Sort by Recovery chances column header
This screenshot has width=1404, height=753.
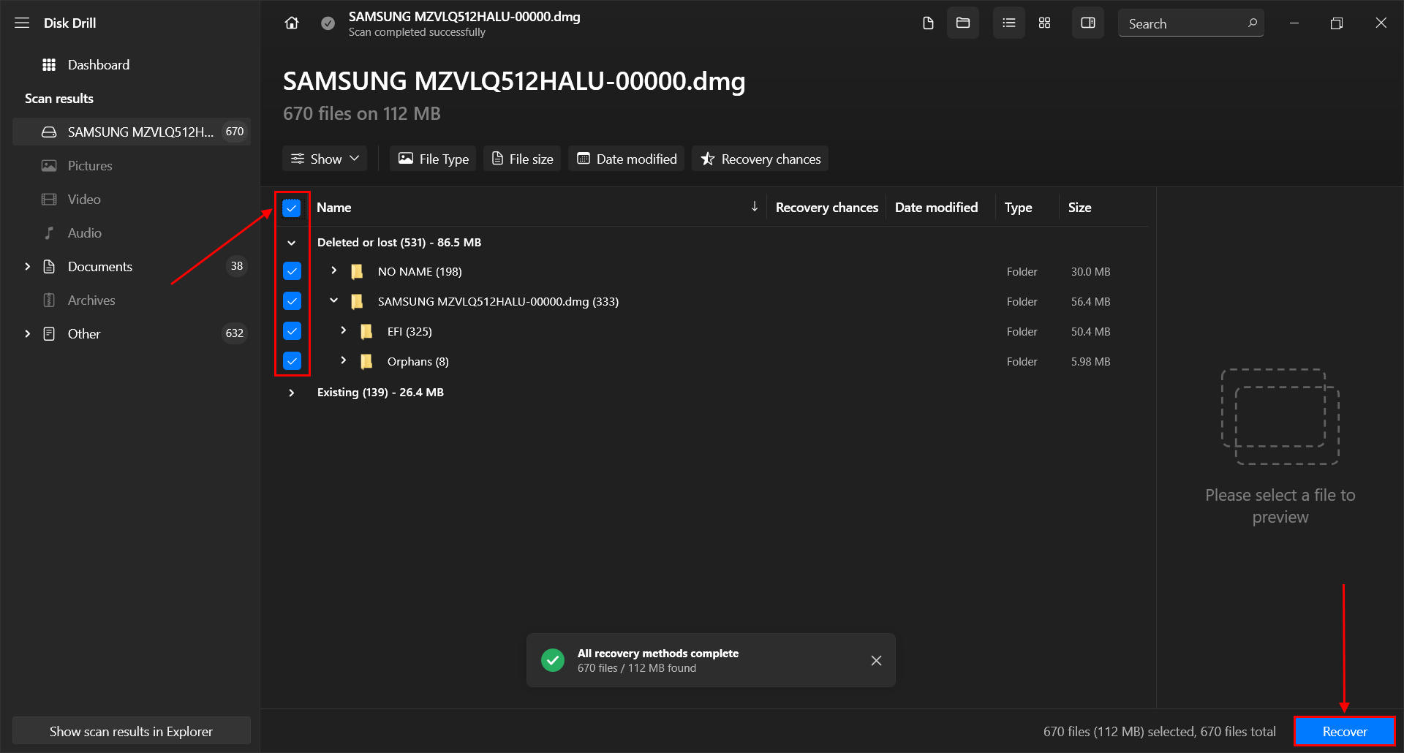(x=827, y=208)
